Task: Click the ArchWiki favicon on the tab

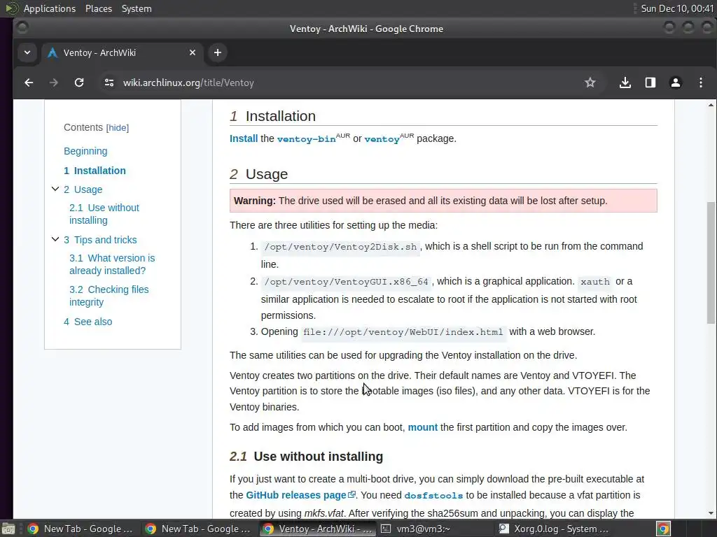Action: [53, 52]
